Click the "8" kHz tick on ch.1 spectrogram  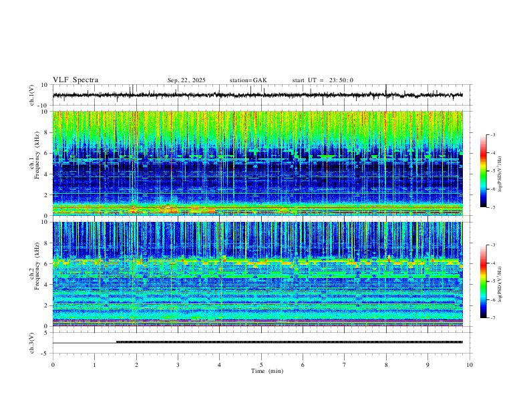tap(46, 132)
